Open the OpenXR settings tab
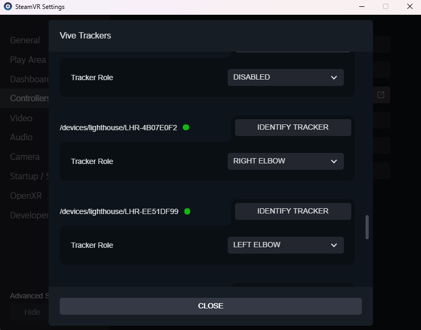The height and width of the screenshot is (330, 421). coord(26,196)
